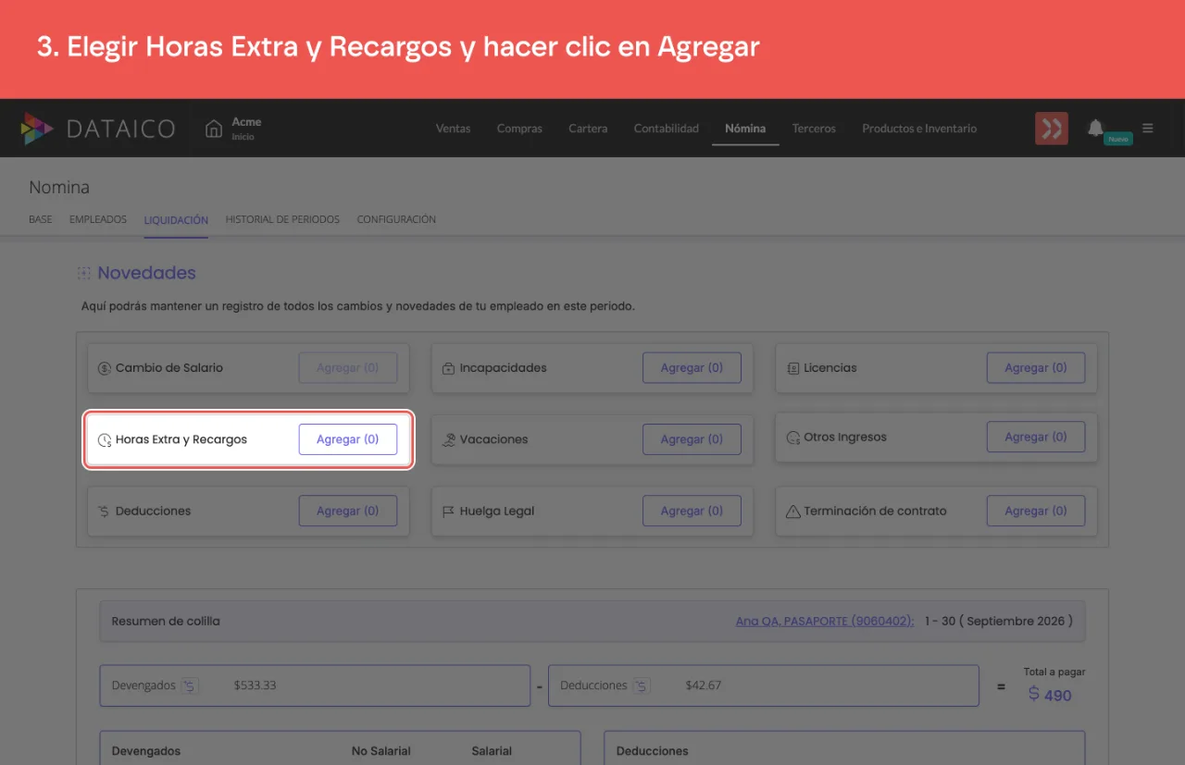The width and height of the screenshot is (1185, 765).
Task: Click the Dataico logo
Action: coord(97,129)
